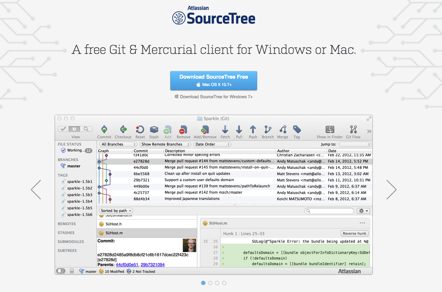The image size is (442, 292).
Task: Switch to search magnifier view
Action: (x=86, y=129)
